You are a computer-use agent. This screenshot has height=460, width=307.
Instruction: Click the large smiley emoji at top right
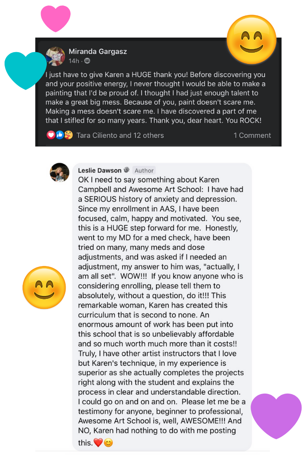click(251, 40)
